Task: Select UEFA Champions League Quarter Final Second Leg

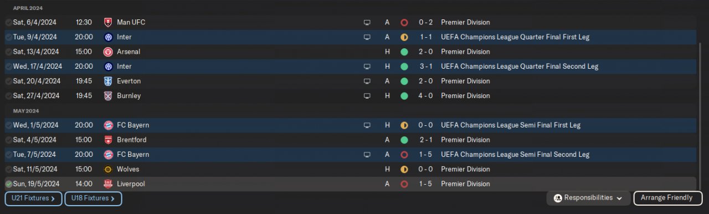Action: [520, 67]
